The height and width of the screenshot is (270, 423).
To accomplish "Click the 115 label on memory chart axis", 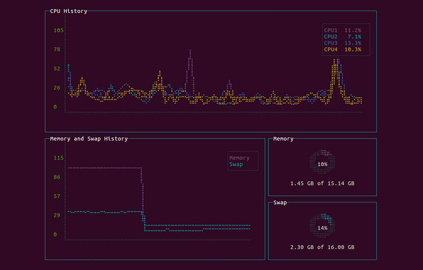I will [58, 158].
